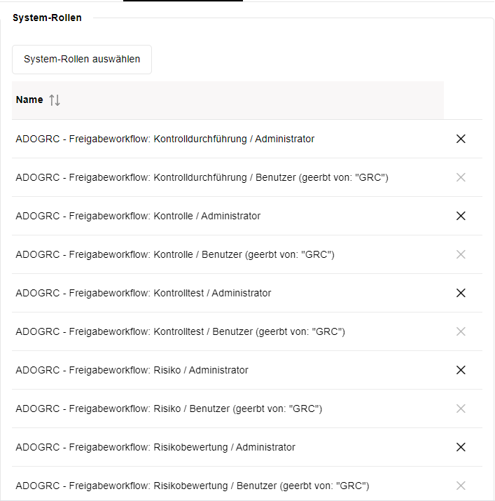495x501 pixels.
Task: Remove Kontrolltest / Administrator role
Action: coord(461,293)
